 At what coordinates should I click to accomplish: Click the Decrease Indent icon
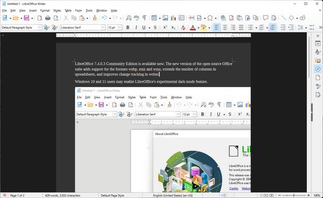click(x=291, y=27)
